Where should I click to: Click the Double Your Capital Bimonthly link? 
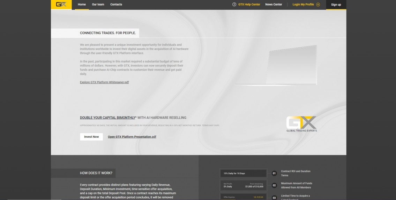[107, 118]
